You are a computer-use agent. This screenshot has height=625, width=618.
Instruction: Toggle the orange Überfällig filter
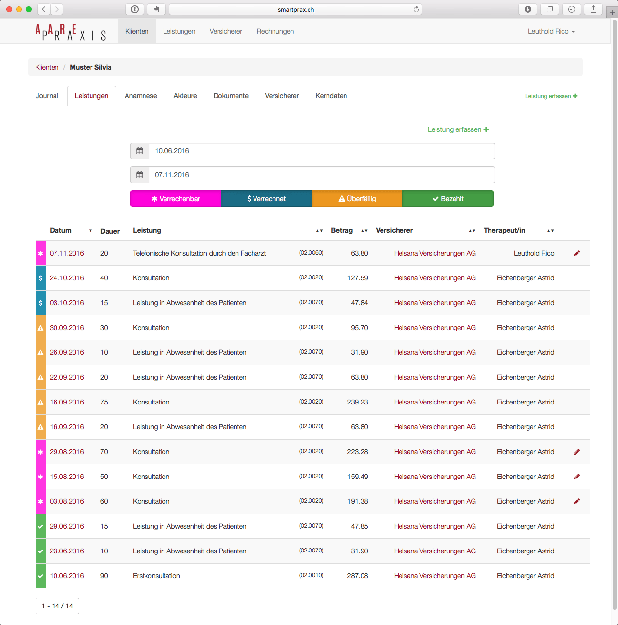point(357,199)
